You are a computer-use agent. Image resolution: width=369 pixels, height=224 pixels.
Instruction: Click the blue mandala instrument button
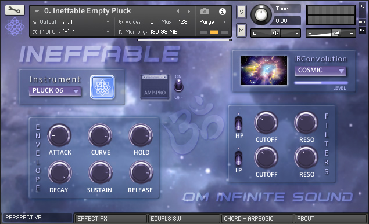coord(102,87)
